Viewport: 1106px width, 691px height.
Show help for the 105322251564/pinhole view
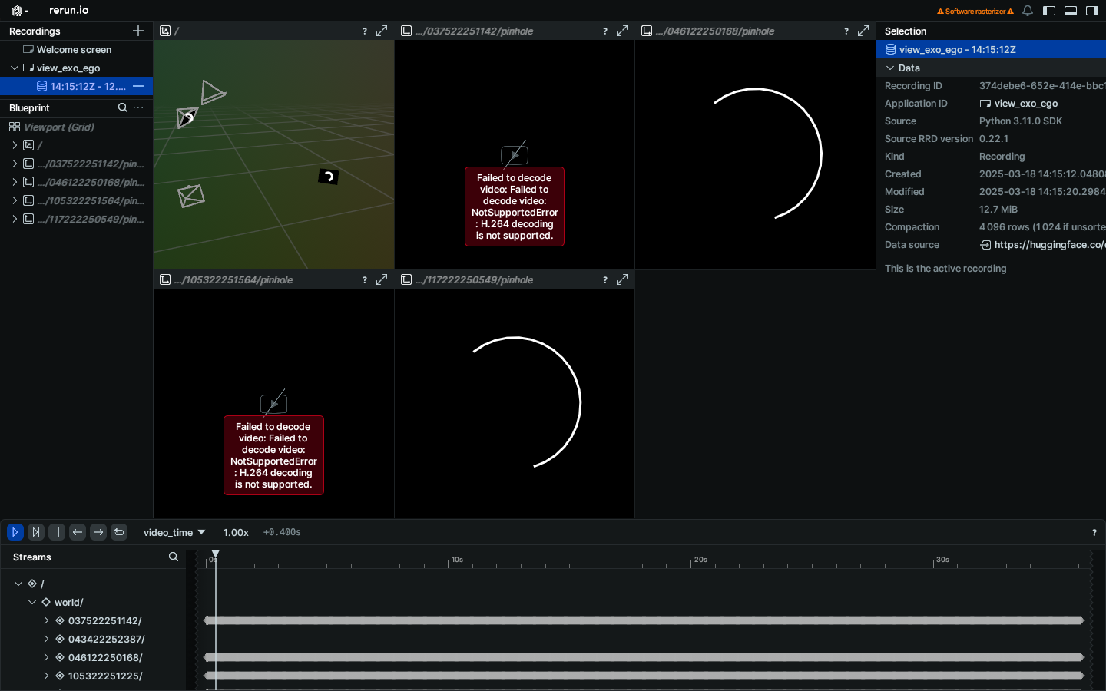coord(365,279)
